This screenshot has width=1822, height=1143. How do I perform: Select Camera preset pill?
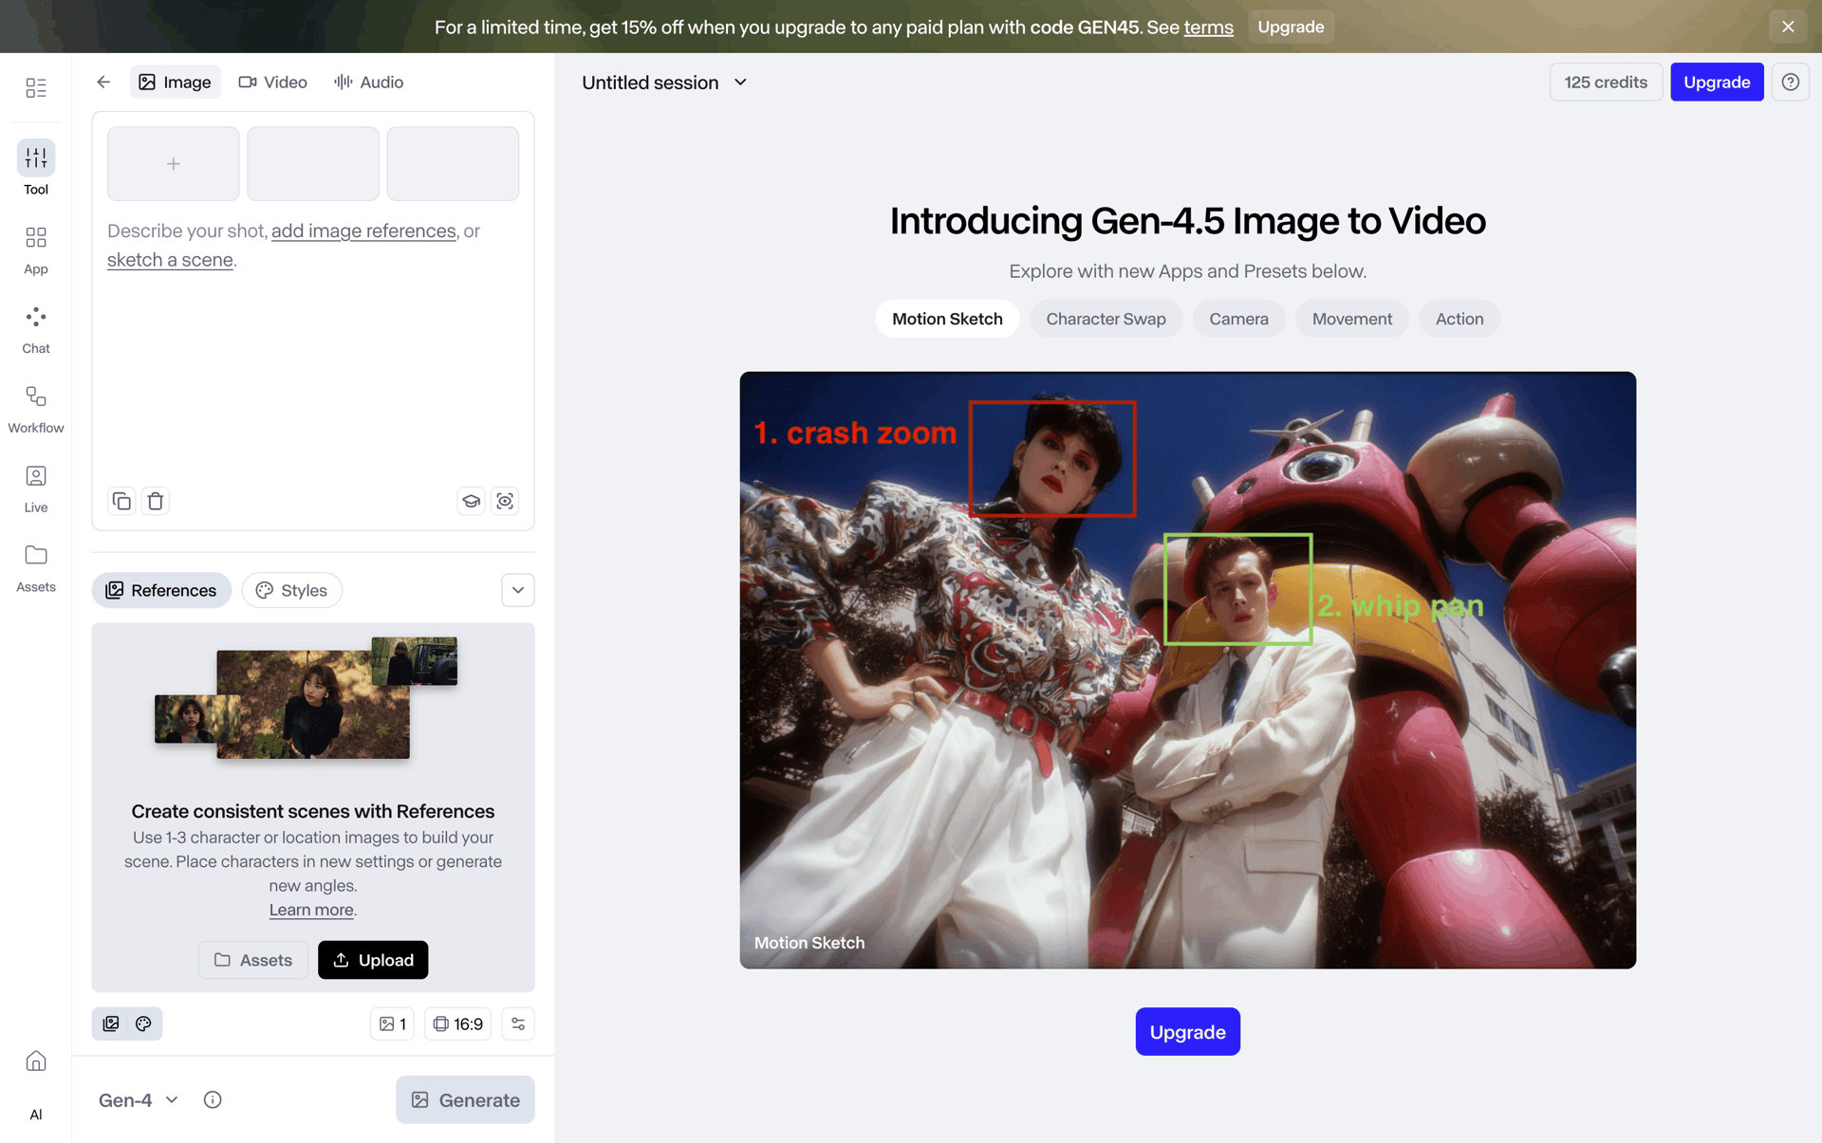click(1238, 319)
